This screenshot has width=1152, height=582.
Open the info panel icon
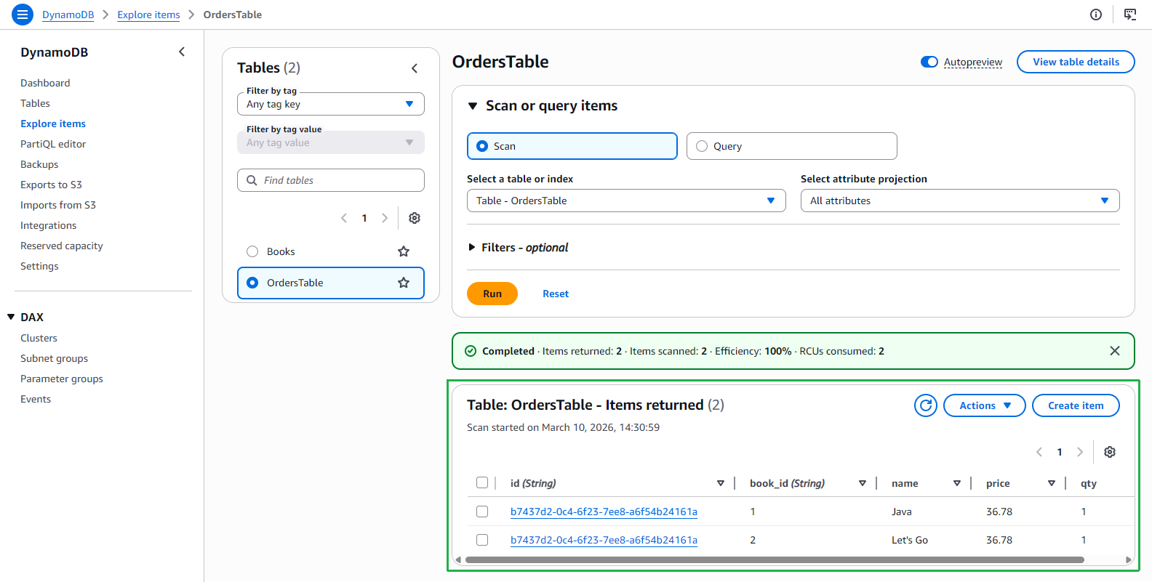click(1096, 15)
